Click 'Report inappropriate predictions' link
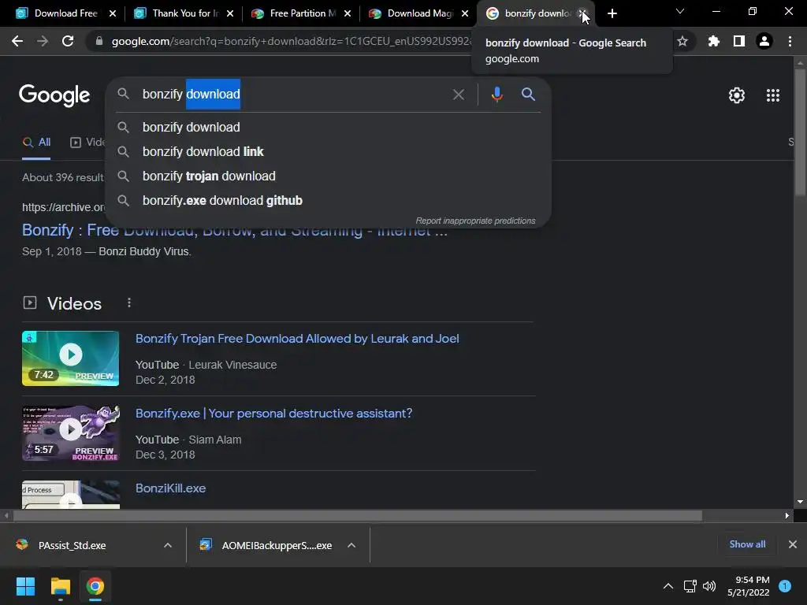The image size is (807, 605). [x=475, y=221]
